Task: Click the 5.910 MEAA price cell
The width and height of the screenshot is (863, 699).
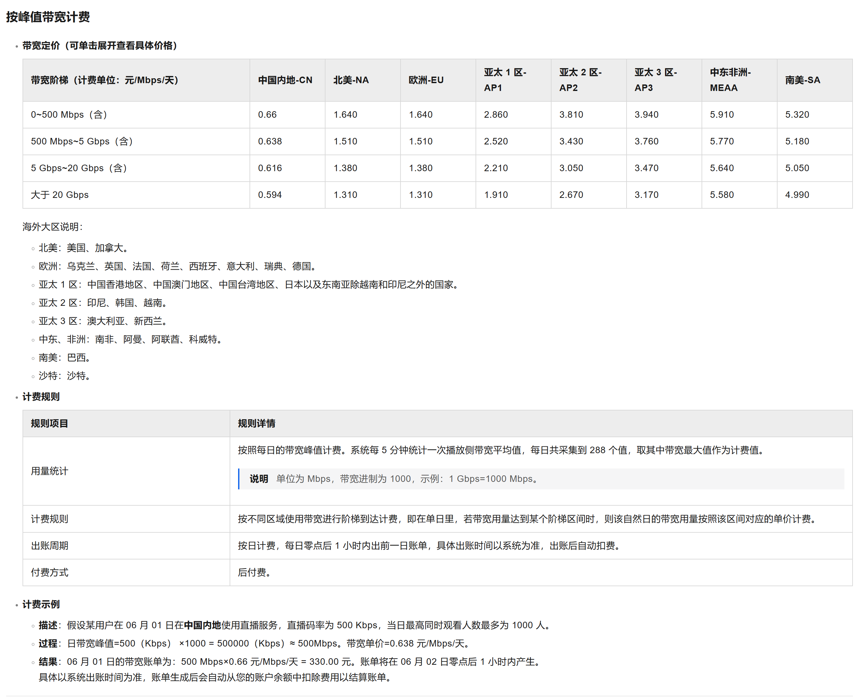Action: 721,114
